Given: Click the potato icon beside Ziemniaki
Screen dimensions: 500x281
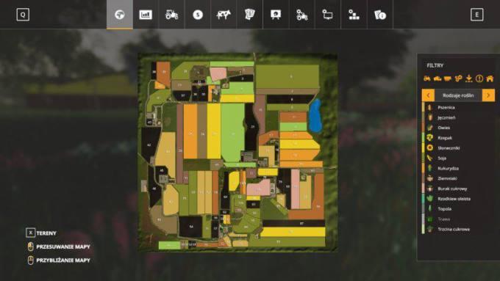Looking at the screenshot, I should point(430,178).
